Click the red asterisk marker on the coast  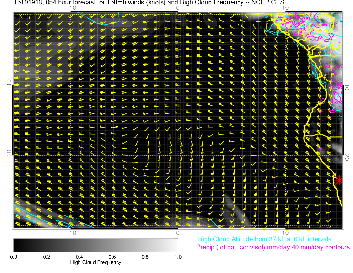point(339,180)
